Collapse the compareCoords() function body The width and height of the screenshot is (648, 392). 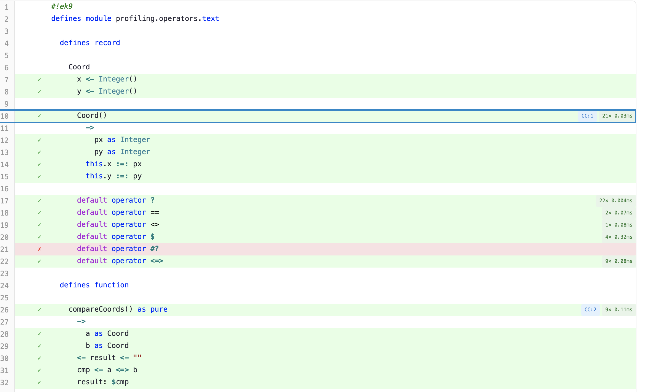[101, 309]
